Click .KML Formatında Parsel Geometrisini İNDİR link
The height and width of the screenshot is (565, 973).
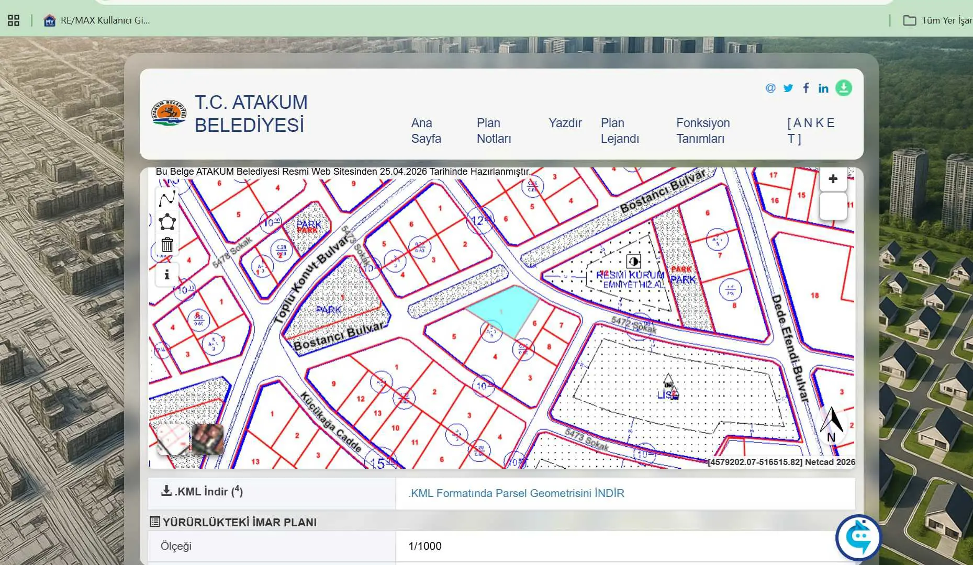tap(516, 493)
